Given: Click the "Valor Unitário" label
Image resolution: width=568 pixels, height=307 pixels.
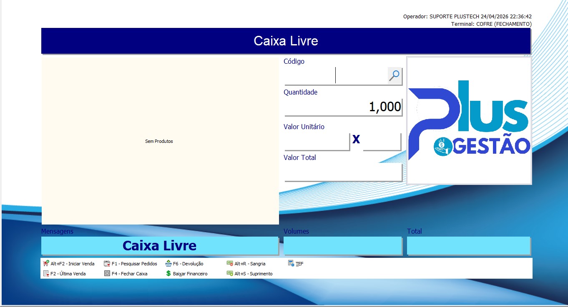Looking at the screenshot, I should click(x=304, y=127).
